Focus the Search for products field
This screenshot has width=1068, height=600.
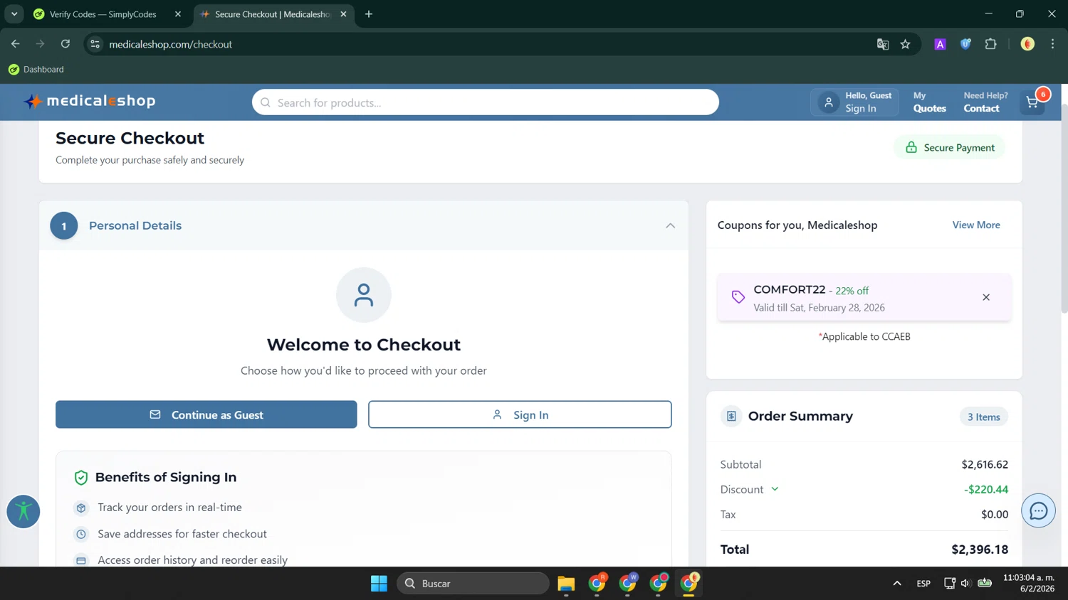(x=486, y=102)
